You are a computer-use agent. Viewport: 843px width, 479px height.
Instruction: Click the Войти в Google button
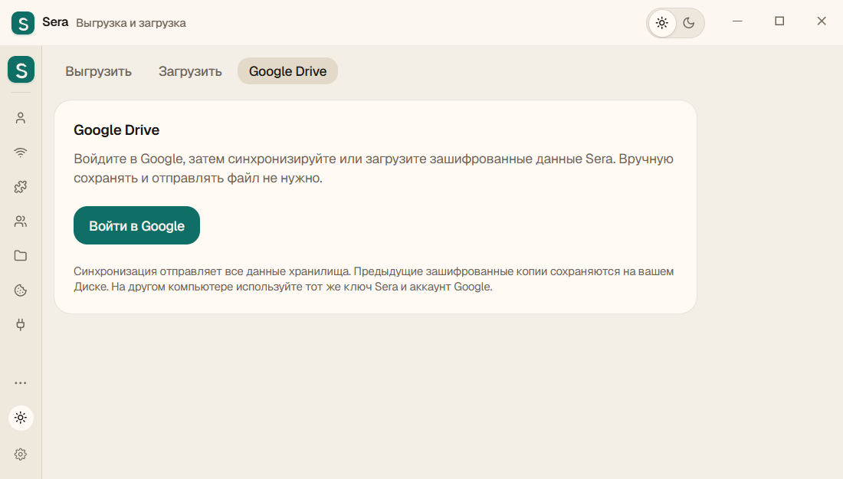click(x=136, y=225)
